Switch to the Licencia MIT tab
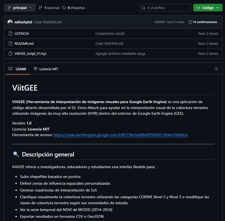Image resolution: width=225 pixels, height=221 pixels. point(46,69)
